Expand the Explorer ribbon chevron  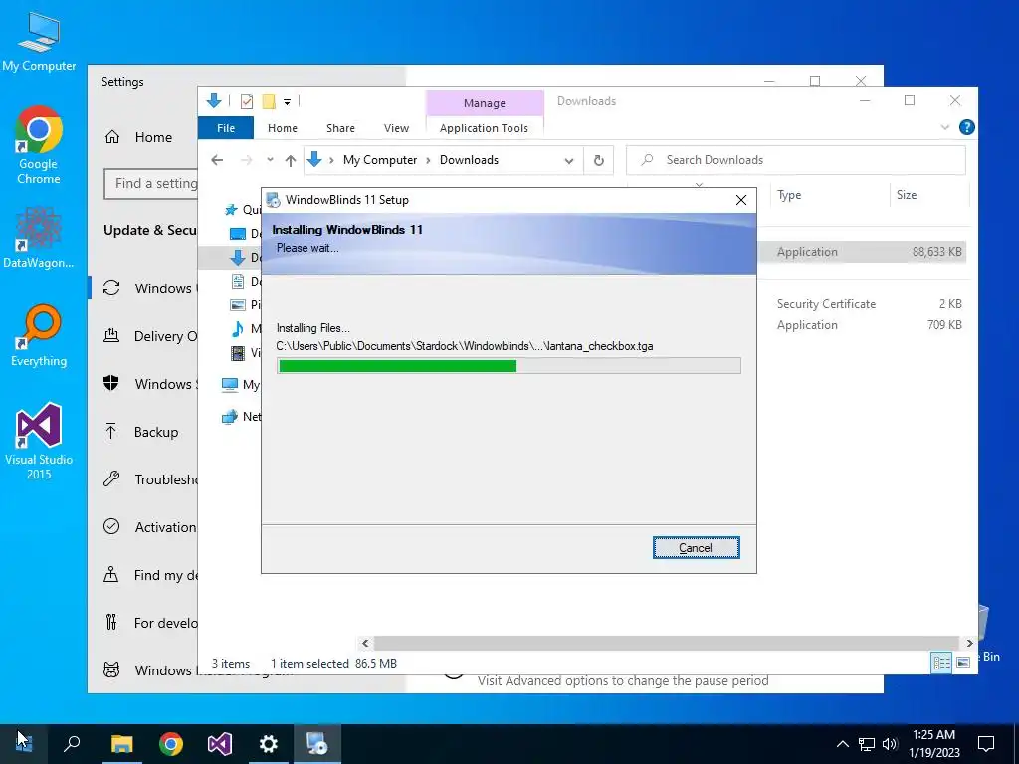[945, 128]
